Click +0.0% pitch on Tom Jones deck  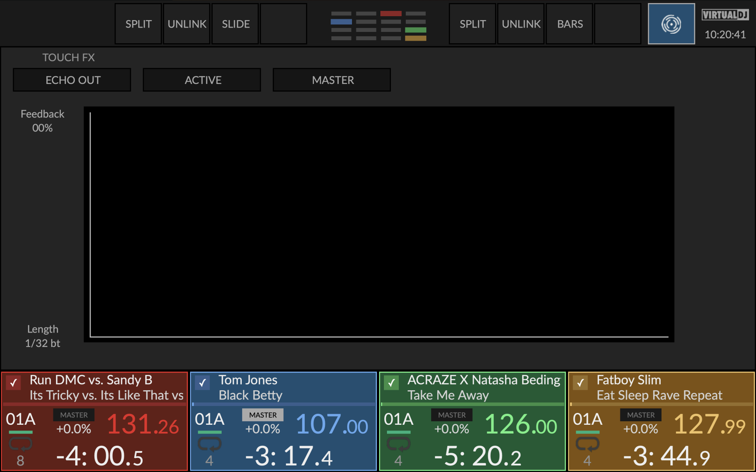click(x=262, y=429)
